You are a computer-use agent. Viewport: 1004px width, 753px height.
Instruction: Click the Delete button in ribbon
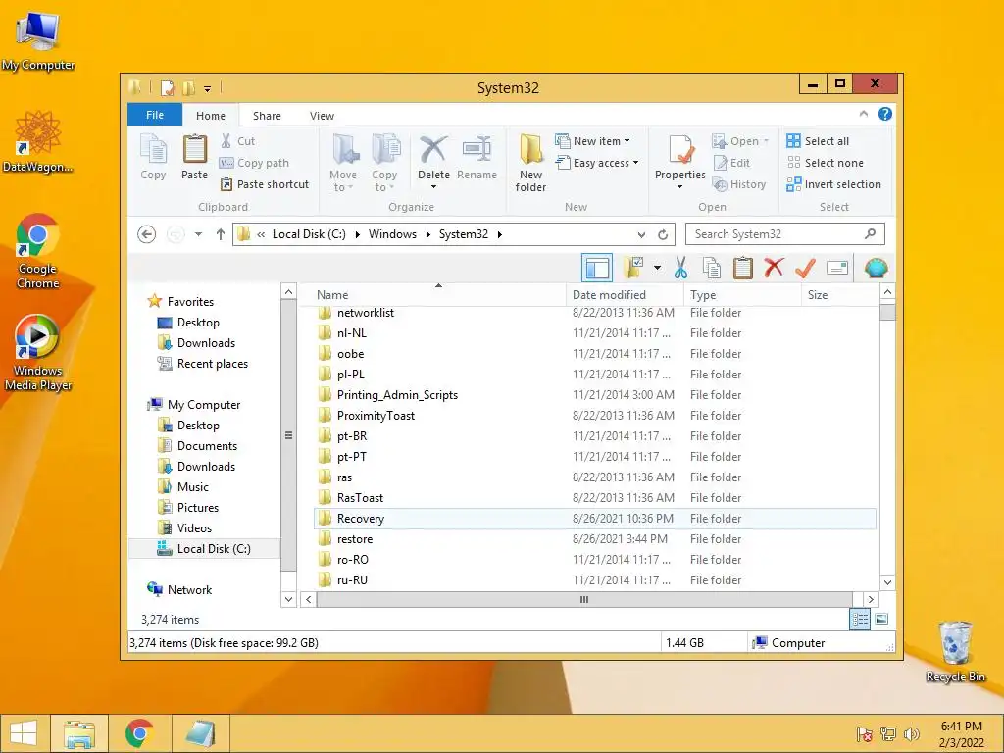pyautogui.click(x=433, y=164)
